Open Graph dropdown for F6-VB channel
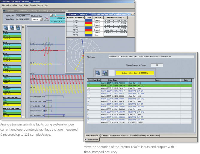This screenshot has height=154, width=200. 98,32
